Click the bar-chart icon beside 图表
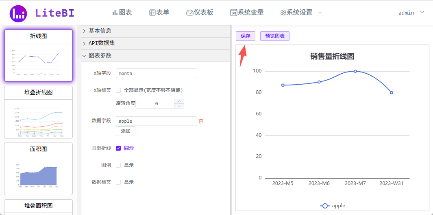This screenshot has width=433, height=215. click(115, 13)
